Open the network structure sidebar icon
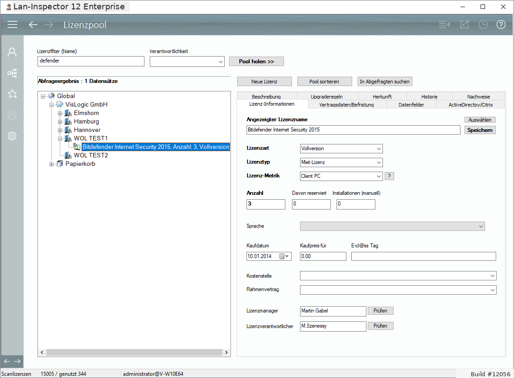 click(12, 73)
